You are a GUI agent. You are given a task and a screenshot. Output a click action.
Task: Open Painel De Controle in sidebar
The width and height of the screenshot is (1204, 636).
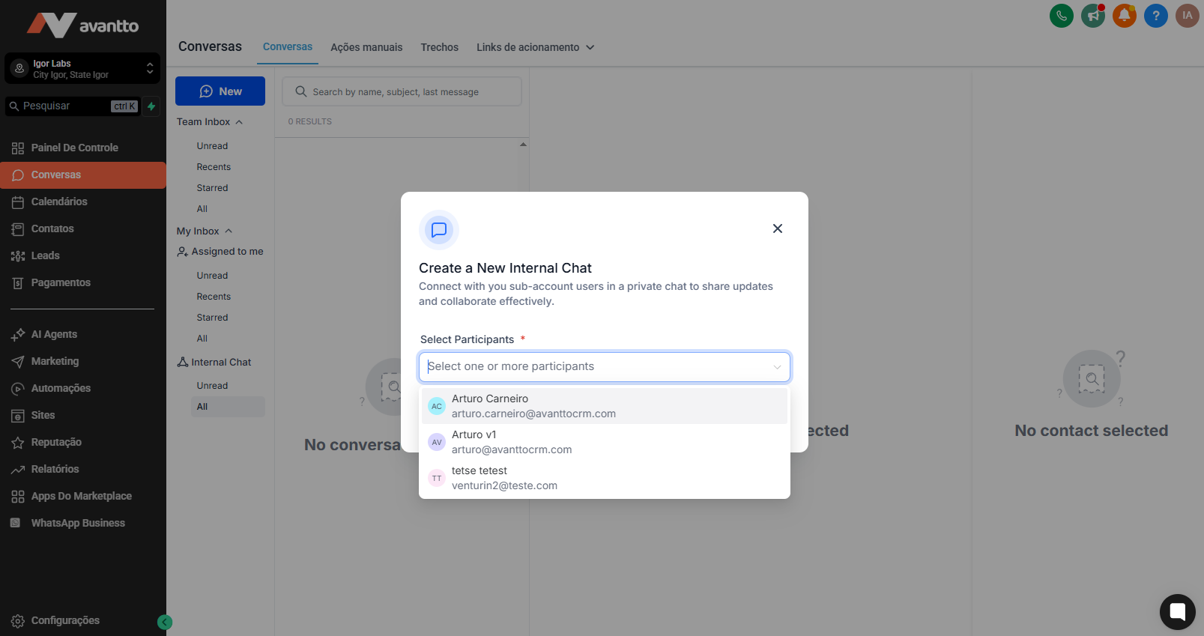[x=83, y=148]
